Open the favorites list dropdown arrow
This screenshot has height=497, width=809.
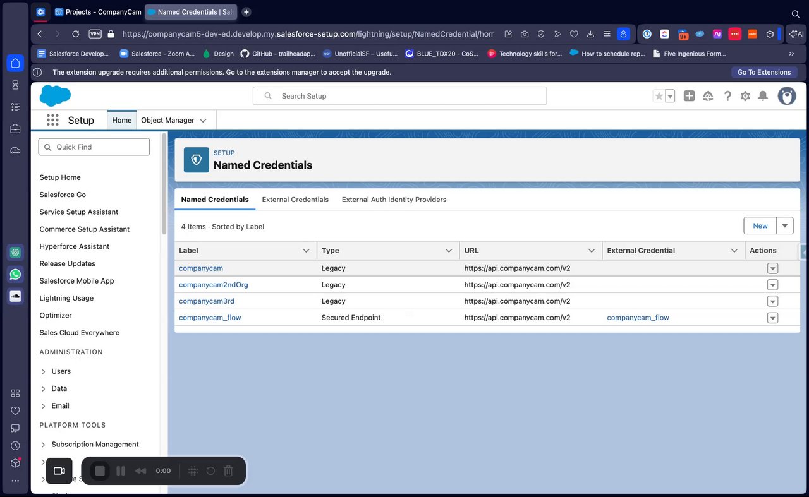[670, 96]
